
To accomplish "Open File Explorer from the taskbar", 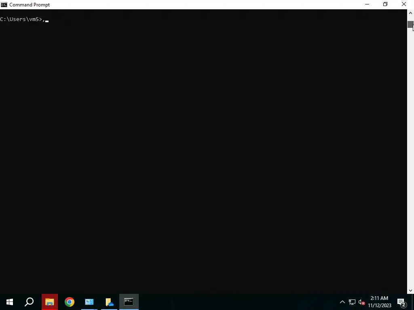I will [x=49, y=302].
